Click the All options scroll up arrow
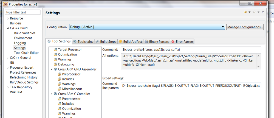The height and width of the screenshot is (118, 274). (258, 56)
